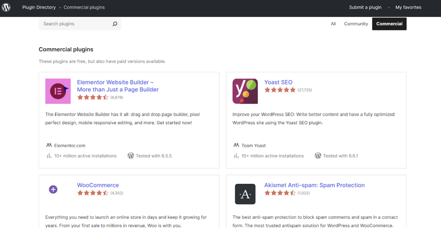The height and width of the screenshot is (228, 441).
Task: Click the Yoast SEO star rating
Action: click(x=280, y=90)
